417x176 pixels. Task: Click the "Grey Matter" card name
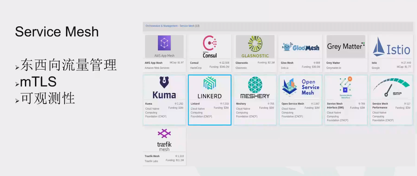click(333, 63)
